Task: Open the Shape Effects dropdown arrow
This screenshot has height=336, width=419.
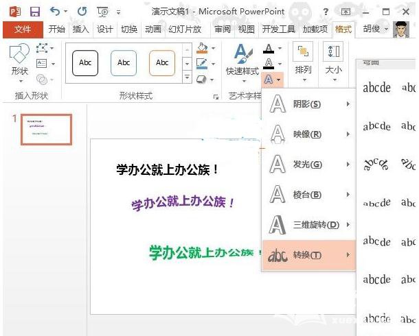Action: tap(212, 80)
